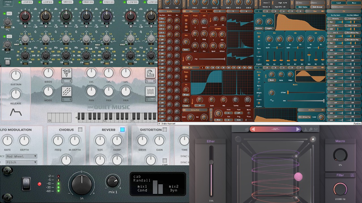
Task: Switch to LFO tab 2
Action: click(x=267, y=68)
